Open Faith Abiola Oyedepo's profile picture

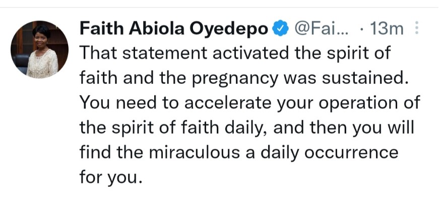tap(39, 49)
